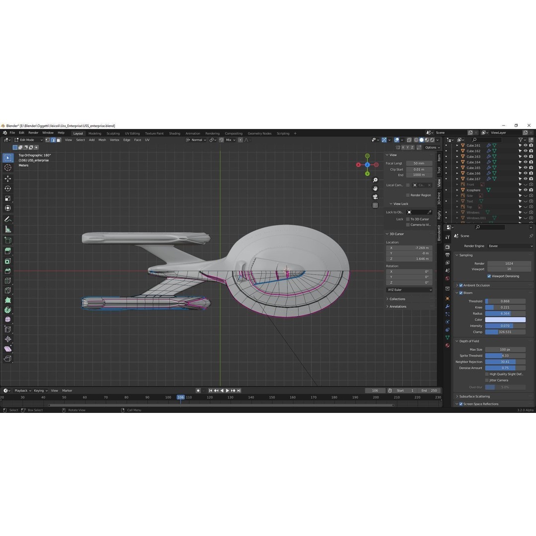Open the Item sidebar tab
Viewport: 536px width, 536px height.
click(439, 158)
